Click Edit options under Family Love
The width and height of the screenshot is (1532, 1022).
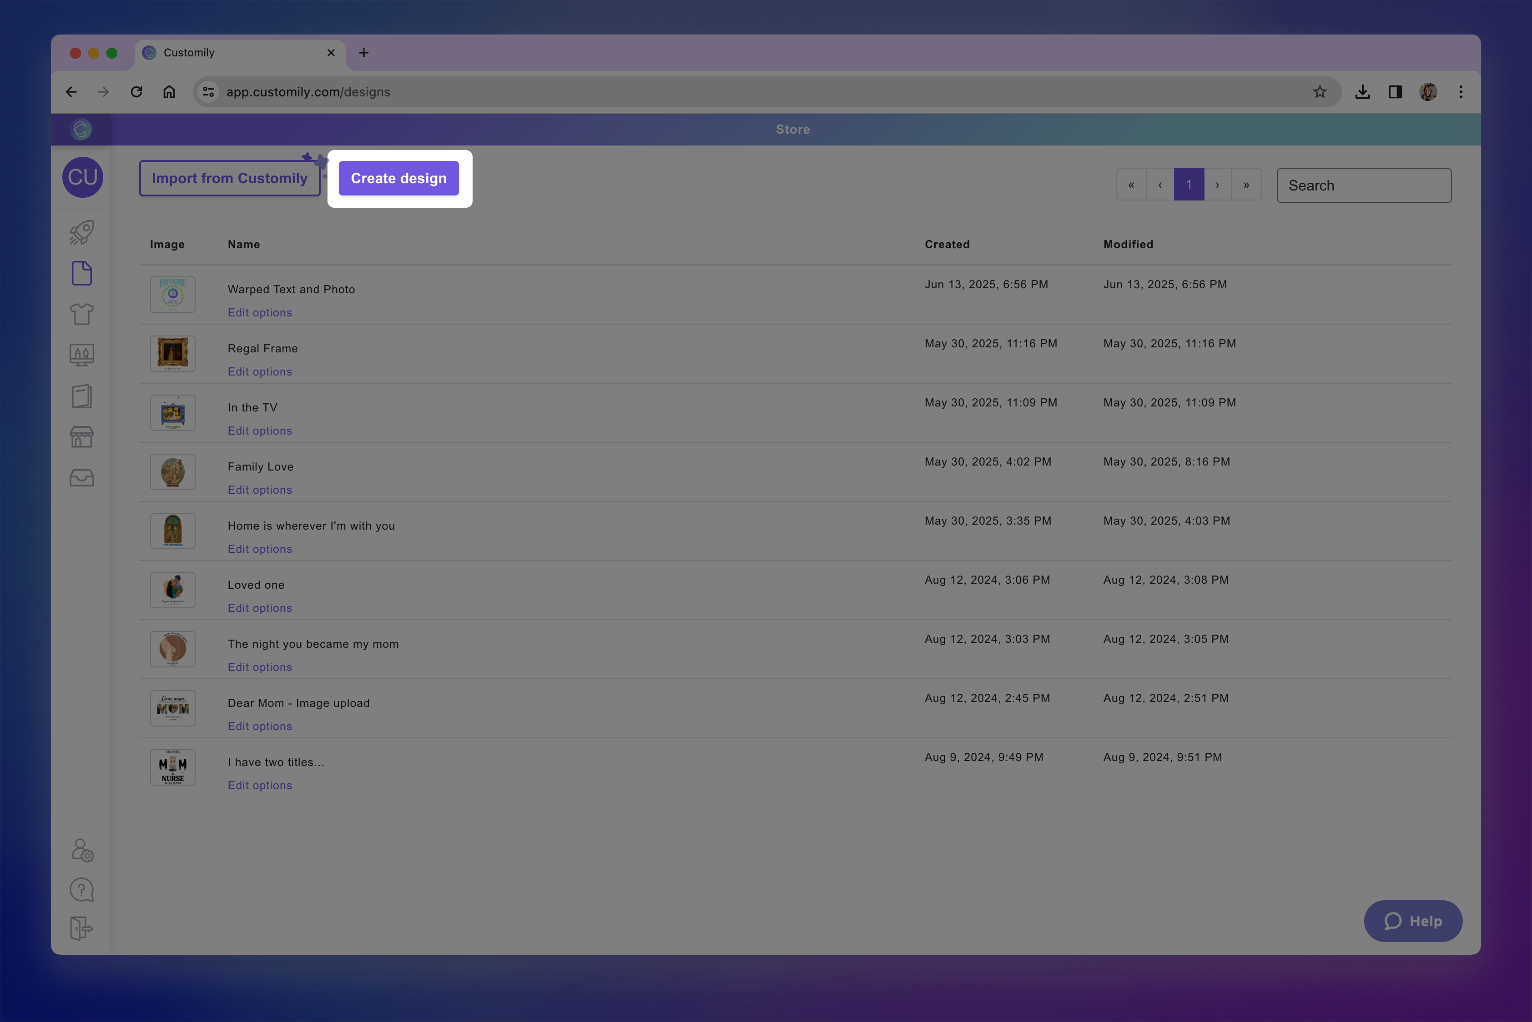pyautogui.click(x=260, y=490)
